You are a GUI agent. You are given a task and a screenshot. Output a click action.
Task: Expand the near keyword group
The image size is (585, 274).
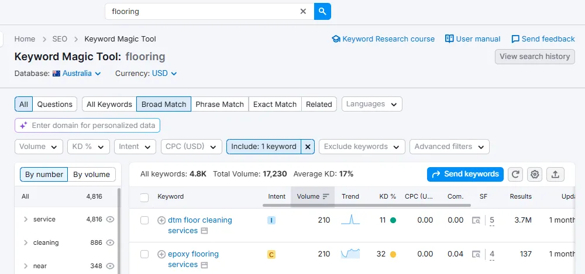(25, 266)
